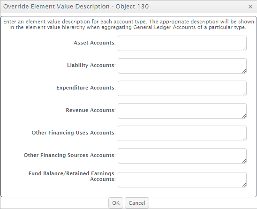Screen dimensions: 257x209
Task: Click the Expenditure Accounts field resize handle
Action: [244, 93]
